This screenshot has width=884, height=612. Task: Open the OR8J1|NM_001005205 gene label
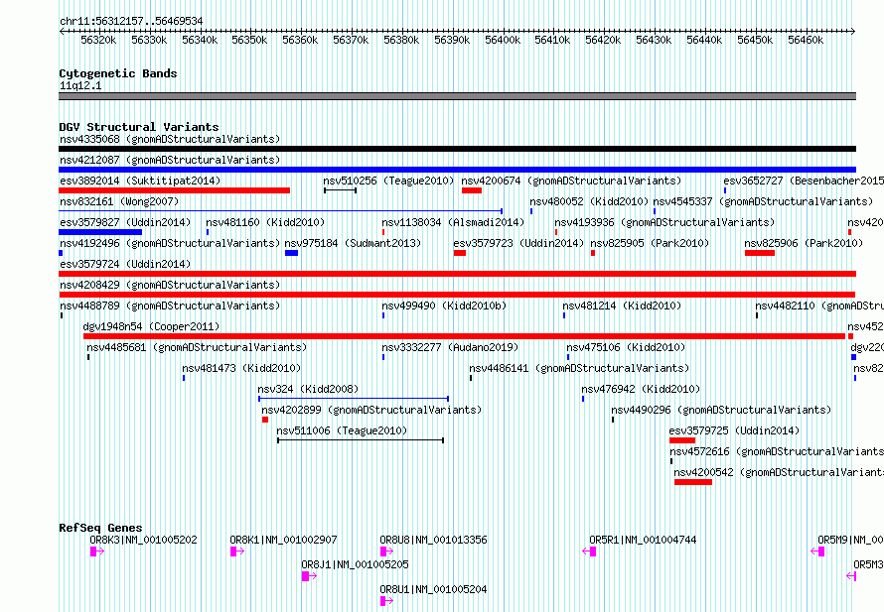tap(355, 564)
